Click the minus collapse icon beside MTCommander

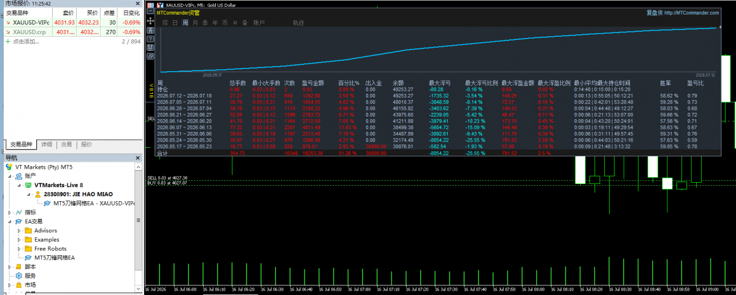(x=150, y=11)
